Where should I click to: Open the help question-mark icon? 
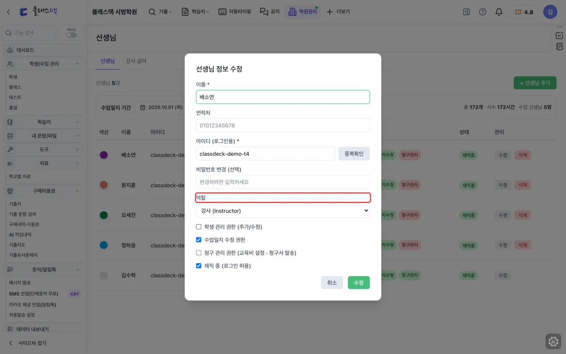point(483,12)
